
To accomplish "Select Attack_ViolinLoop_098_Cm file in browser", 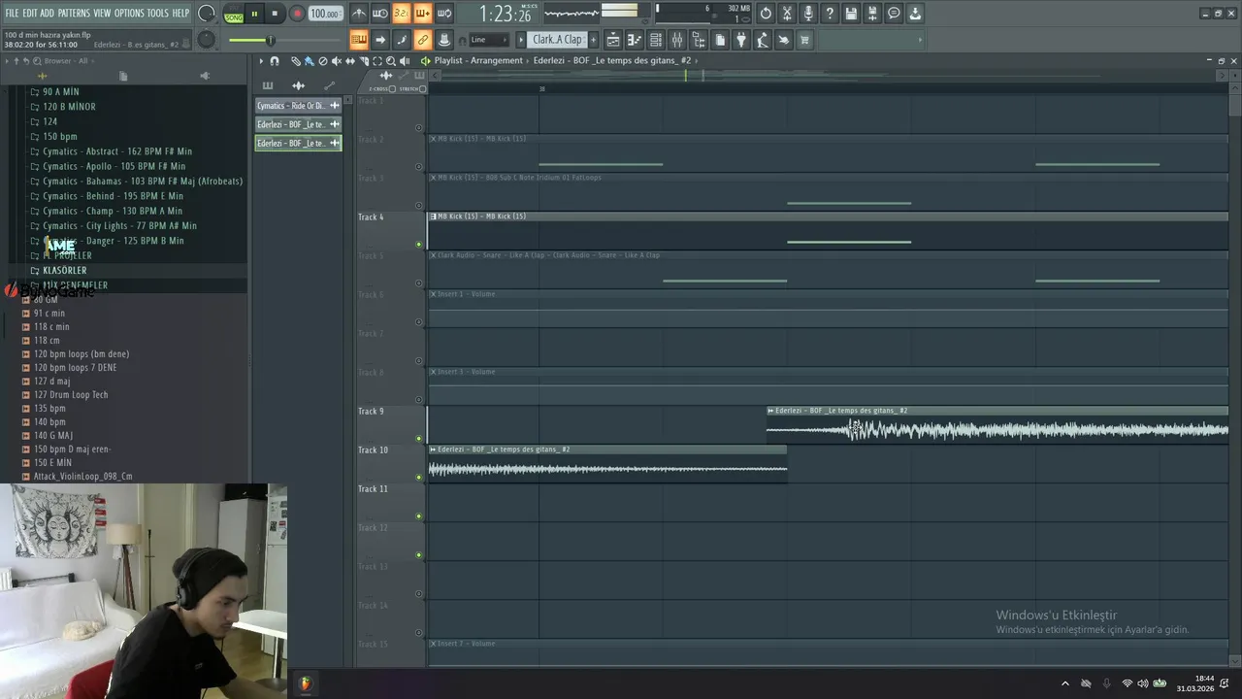I will point(82,477).
